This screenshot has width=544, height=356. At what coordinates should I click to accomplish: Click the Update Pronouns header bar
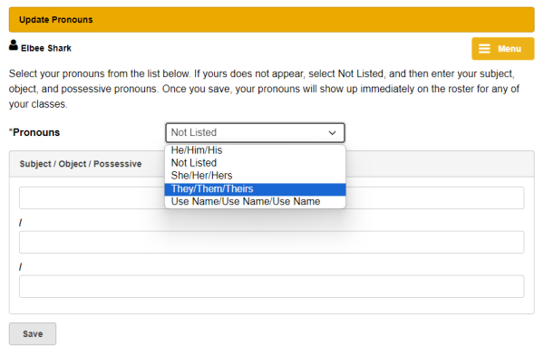click(272, 20)
